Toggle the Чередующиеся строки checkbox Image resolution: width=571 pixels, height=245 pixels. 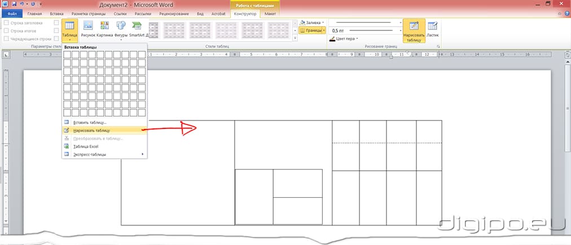click(6, 39)
